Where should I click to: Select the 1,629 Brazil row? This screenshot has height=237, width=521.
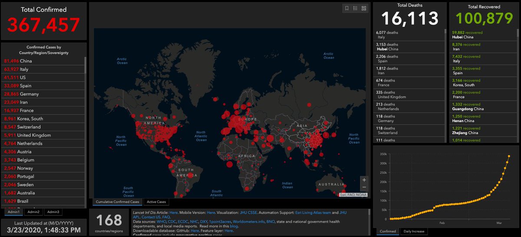pyautogui.click(x=43, y=201)
